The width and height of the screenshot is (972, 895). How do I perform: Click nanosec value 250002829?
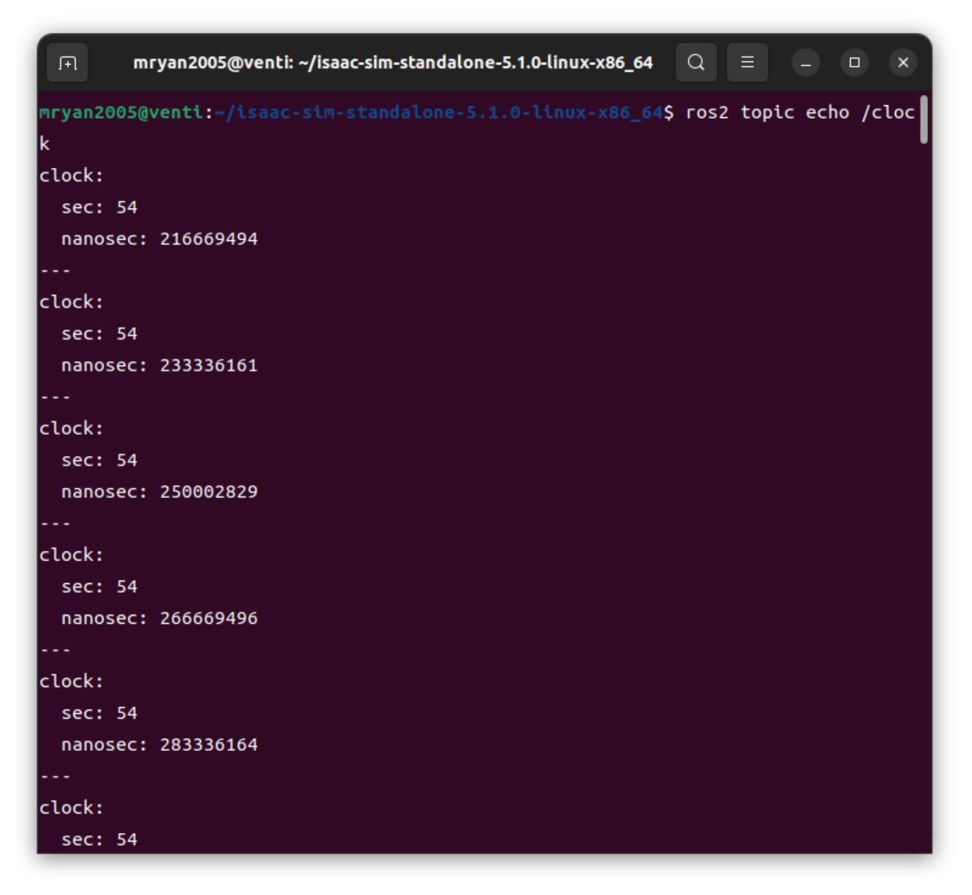pos(208,492)
